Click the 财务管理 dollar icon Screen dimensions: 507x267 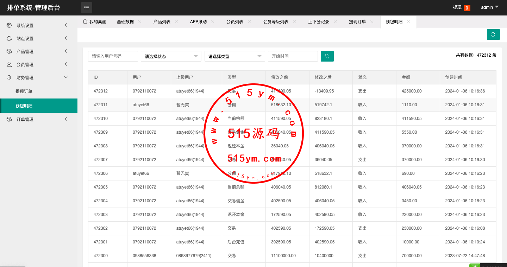pos(9,77)
